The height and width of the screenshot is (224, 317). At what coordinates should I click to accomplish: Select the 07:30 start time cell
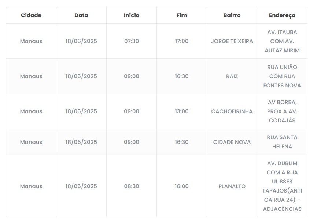click(132, 41)
